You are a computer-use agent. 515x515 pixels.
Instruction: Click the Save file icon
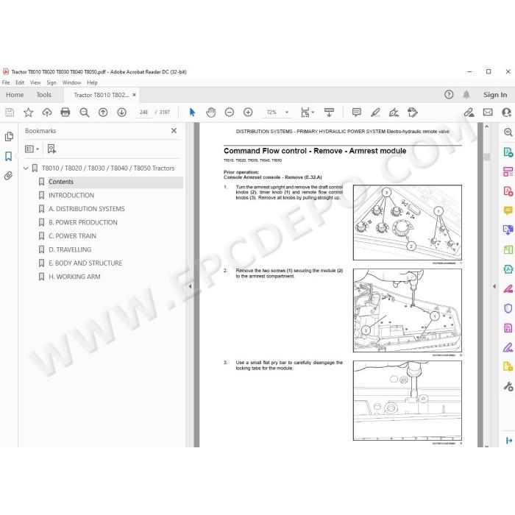(x=10, y=113)
